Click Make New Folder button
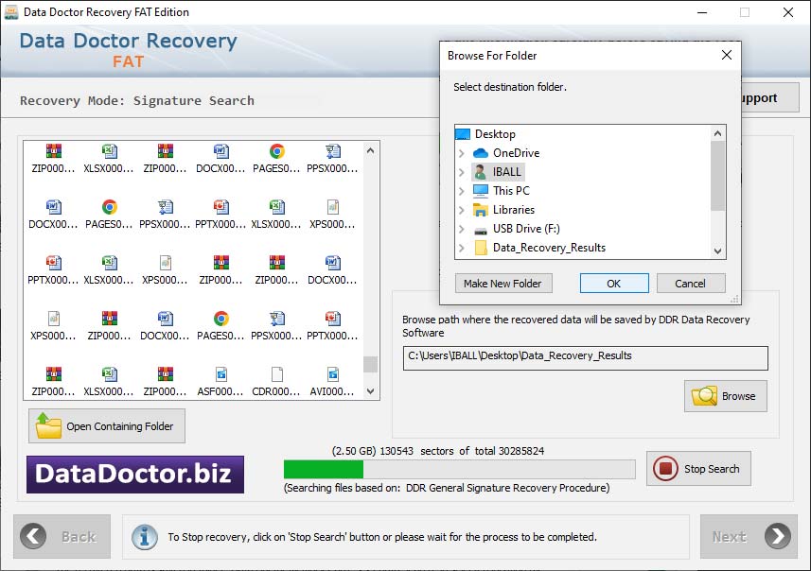The width and height of the screenshot is (811, 571). (502, 283)
